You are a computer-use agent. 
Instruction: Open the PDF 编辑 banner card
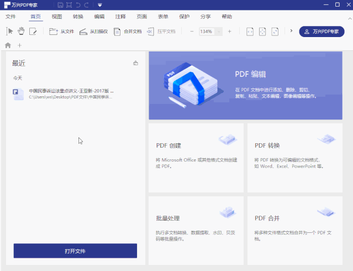coord(246,86)
